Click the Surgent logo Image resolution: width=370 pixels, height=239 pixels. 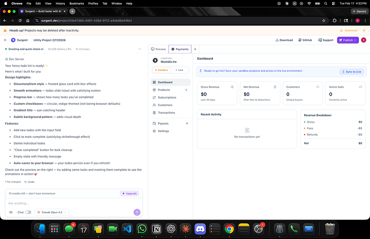[x=13, y=40]
